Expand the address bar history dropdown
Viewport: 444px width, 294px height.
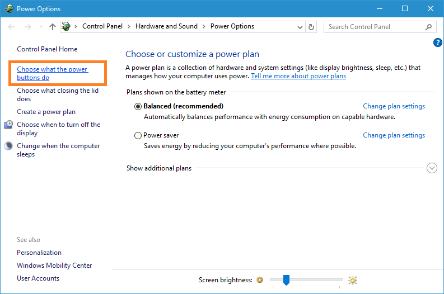pos(300,27)
